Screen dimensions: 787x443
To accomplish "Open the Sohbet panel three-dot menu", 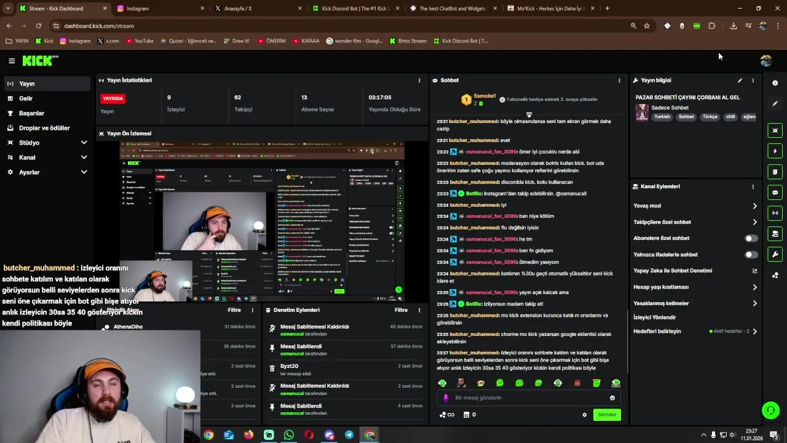I will coord(619,81).
